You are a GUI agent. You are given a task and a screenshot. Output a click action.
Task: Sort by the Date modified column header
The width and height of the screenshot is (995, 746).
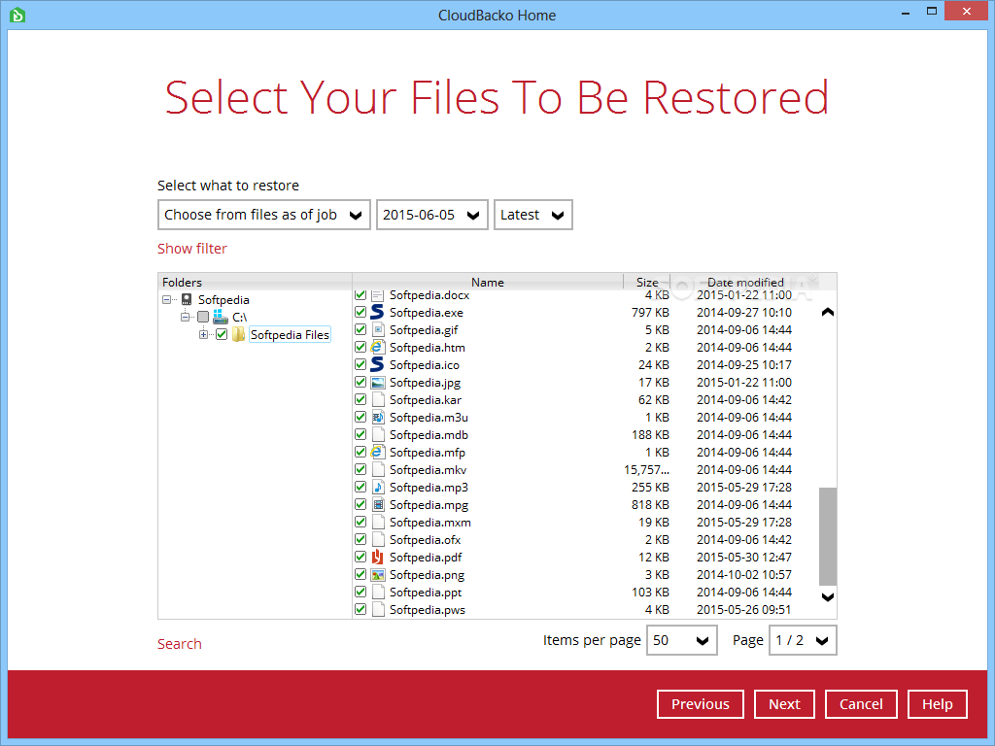pyautogui.click(x=745, y=283)
